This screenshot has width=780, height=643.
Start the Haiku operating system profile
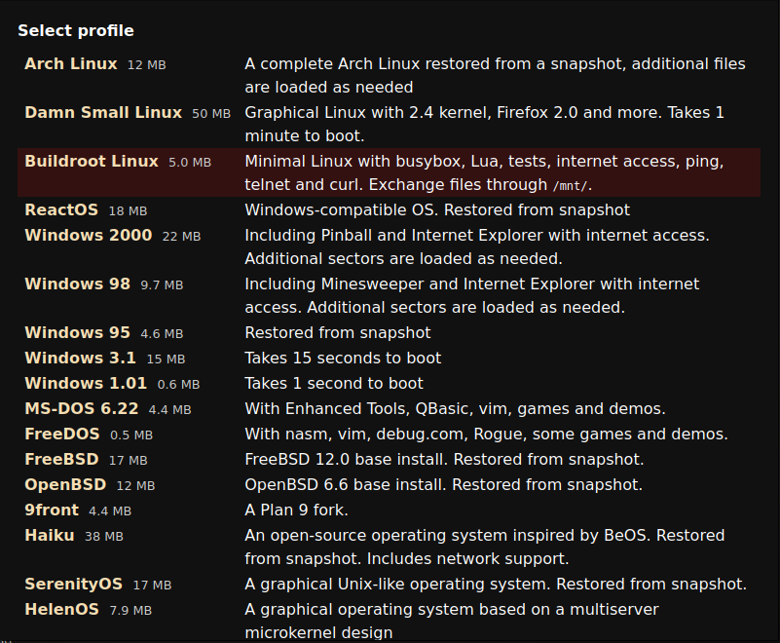point(49,535)
